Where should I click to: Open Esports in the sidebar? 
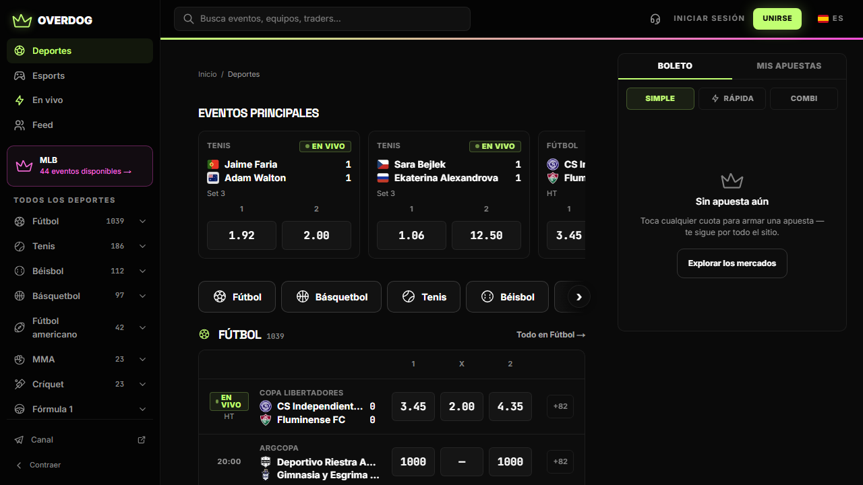(80, 75)
